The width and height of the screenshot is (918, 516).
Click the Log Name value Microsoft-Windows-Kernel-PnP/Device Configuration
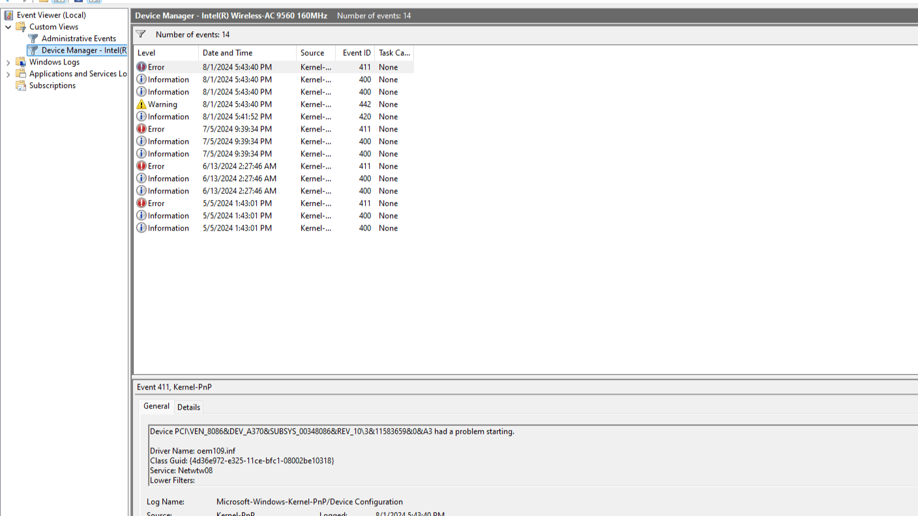(310, 502)
